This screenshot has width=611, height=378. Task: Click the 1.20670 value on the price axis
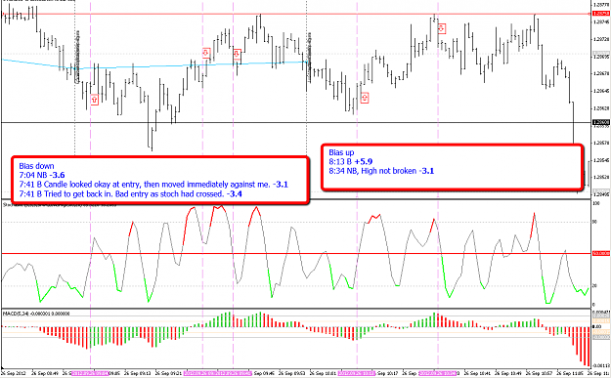pos(601,73)
